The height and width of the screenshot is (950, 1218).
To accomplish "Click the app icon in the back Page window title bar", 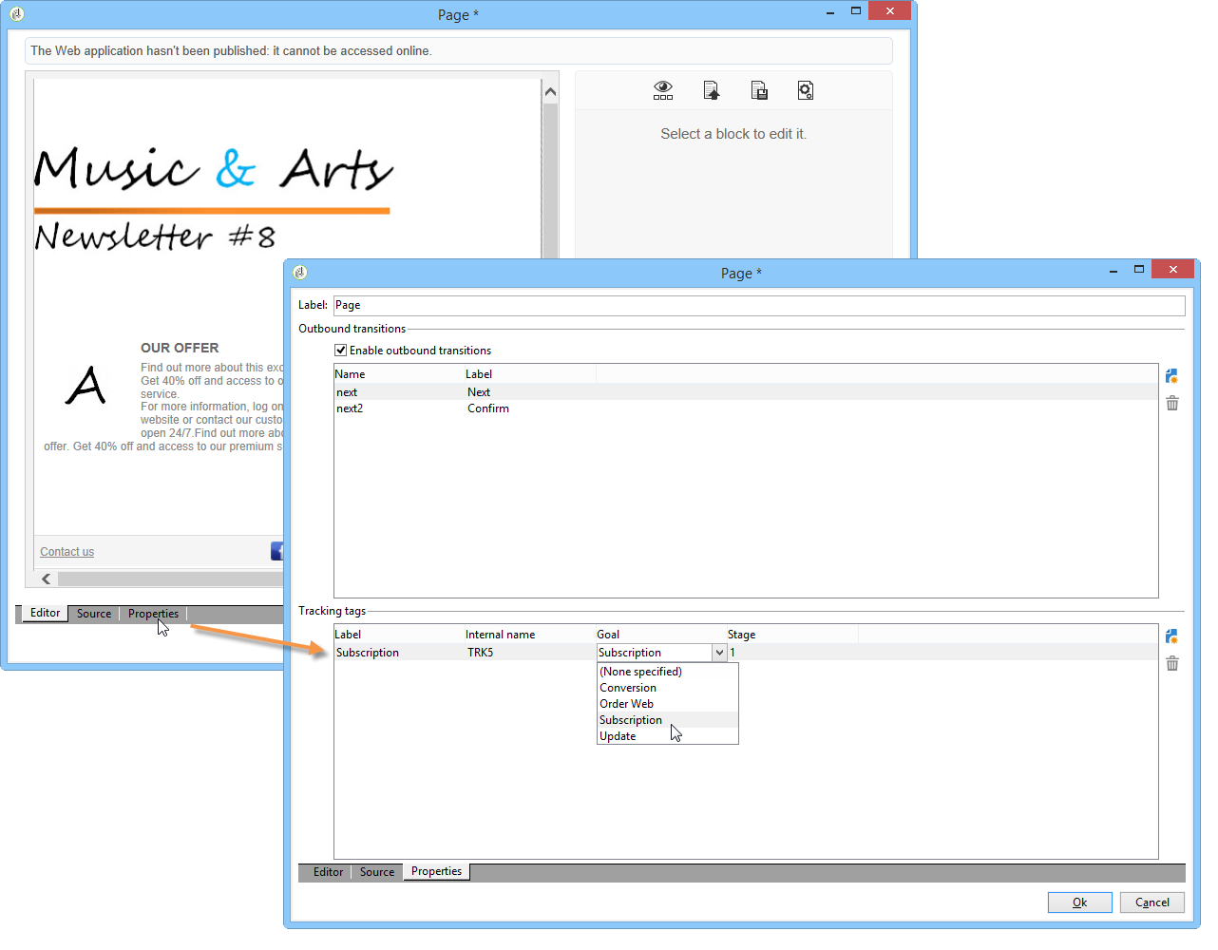I will (17, 14).
